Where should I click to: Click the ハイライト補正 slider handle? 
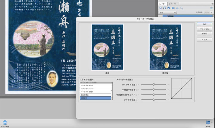click(x=154, y=85)
